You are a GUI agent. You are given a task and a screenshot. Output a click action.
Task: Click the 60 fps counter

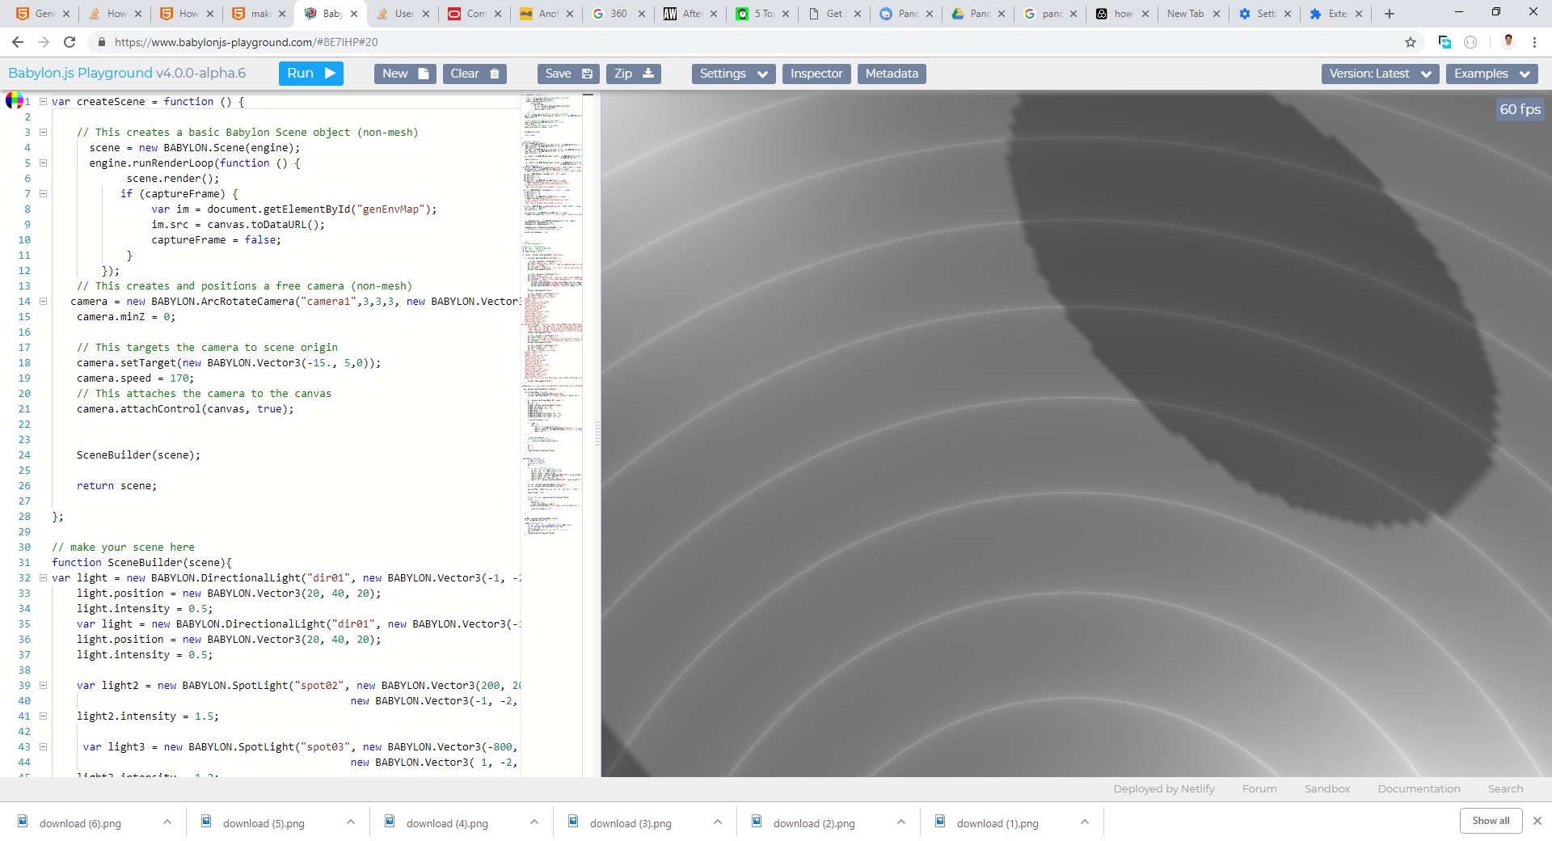[1520, 109]
